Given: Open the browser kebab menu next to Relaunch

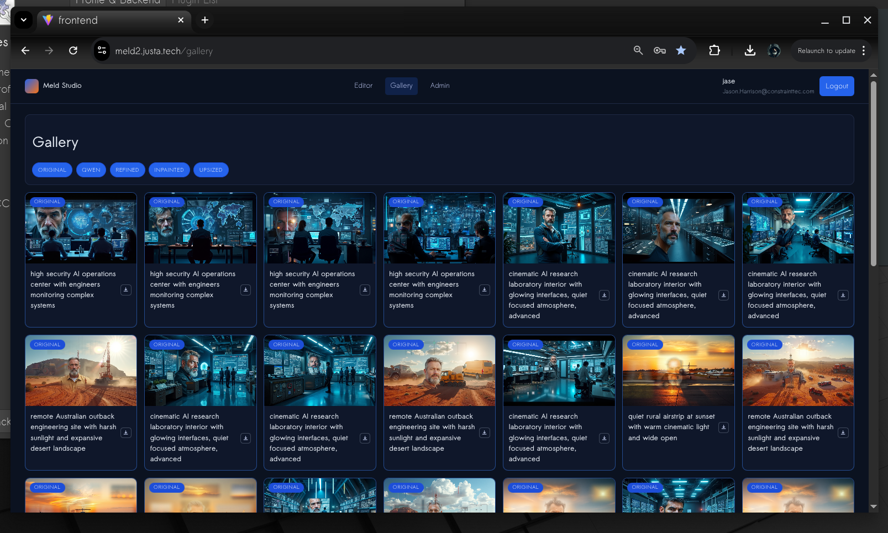Looking at the screenshot, I should 864,50.
